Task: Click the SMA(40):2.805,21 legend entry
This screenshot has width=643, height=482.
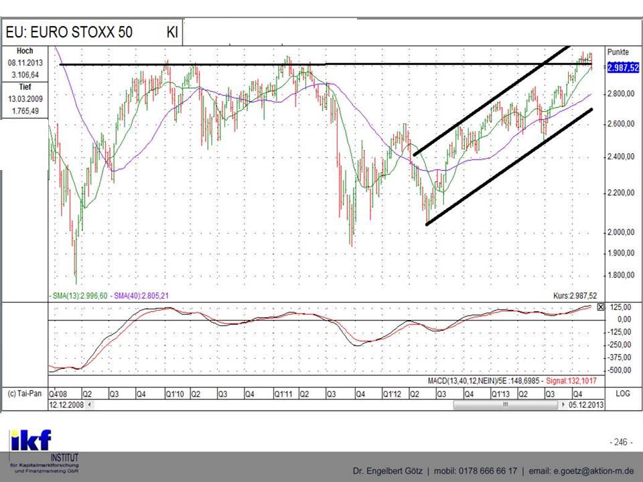Action: coord(140,295)
